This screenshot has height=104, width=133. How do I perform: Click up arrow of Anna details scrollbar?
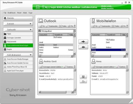pyautogui.click(x=127, y=70)
